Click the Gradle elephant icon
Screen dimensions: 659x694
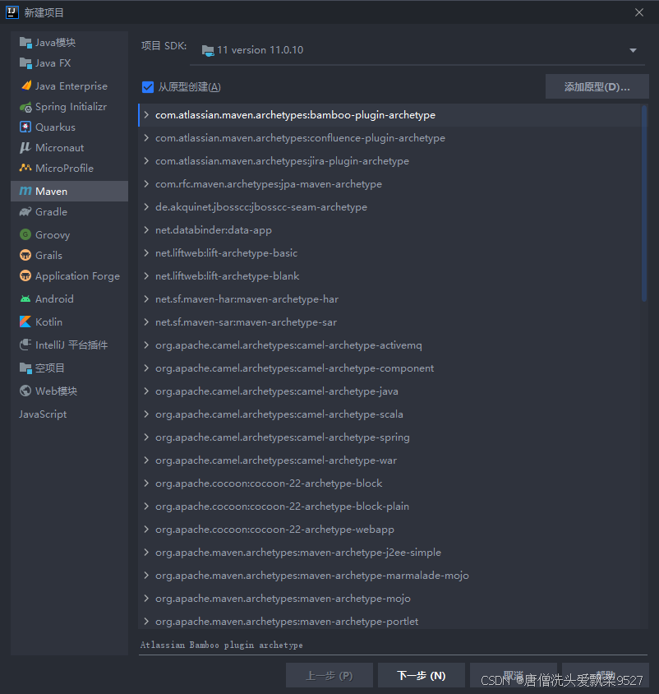[25, 211]
